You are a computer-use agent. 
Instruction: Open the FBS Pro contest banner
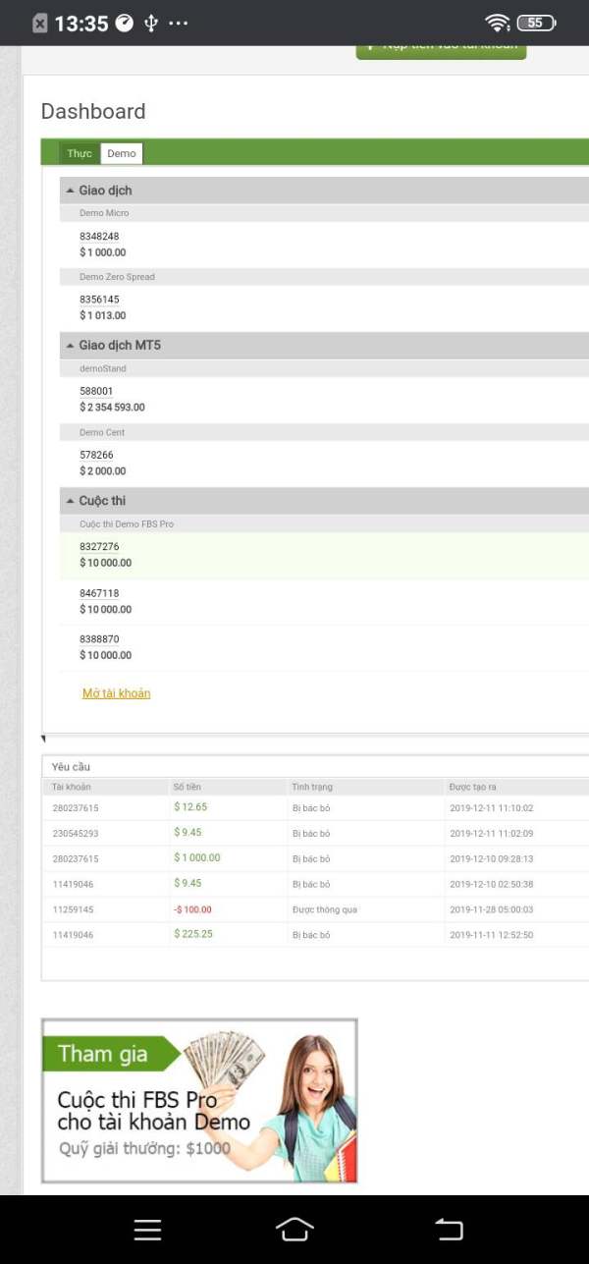pos(199,1101)
